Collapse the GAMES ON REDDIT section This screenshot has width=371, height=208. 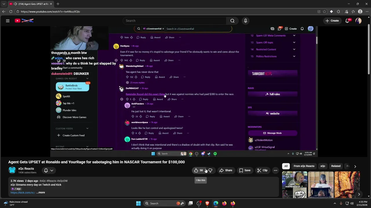point(87,79)
